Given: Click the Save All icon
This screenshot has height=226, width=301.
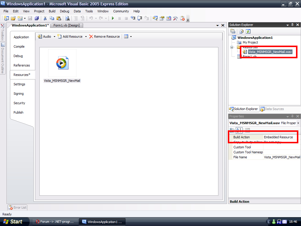Looking at the screenshot, I should tap(37, 18).
